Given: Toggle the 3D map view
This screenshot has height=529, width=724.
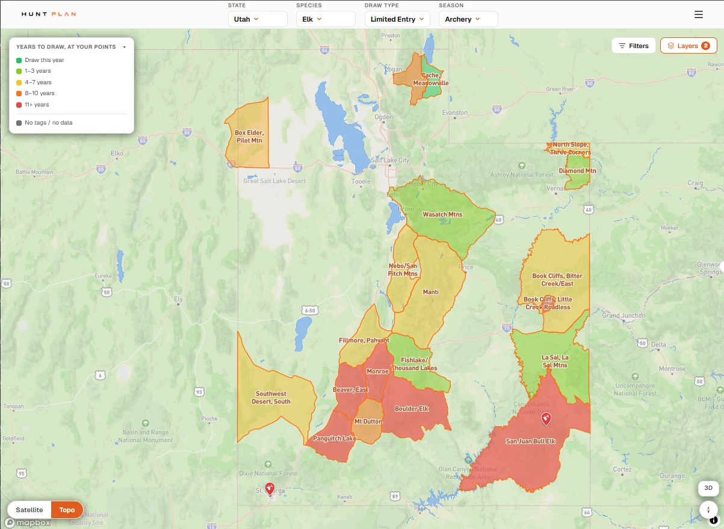Looking at the screenshot, I should coord(708,488).
